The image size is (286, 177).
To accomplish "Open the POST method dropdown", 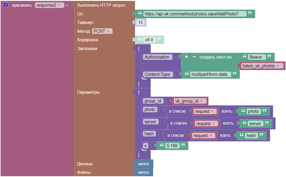I will click(x=102, y=31).
